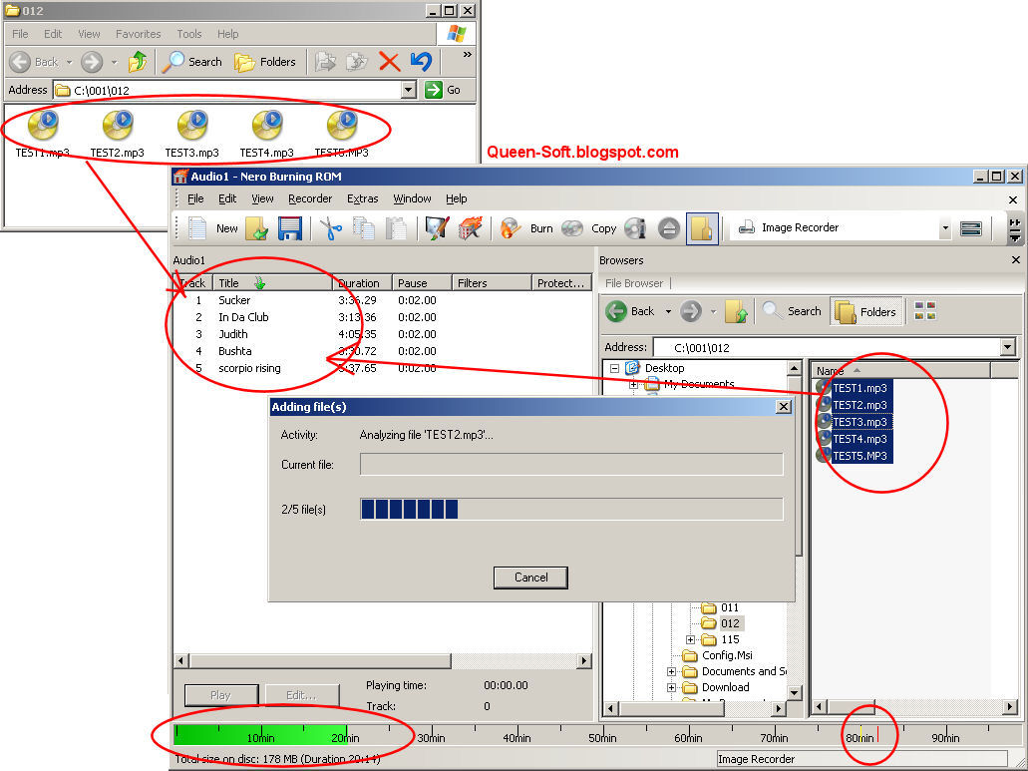
Task: Open Nero Extras menu
Action: click(x=363, y=198)
